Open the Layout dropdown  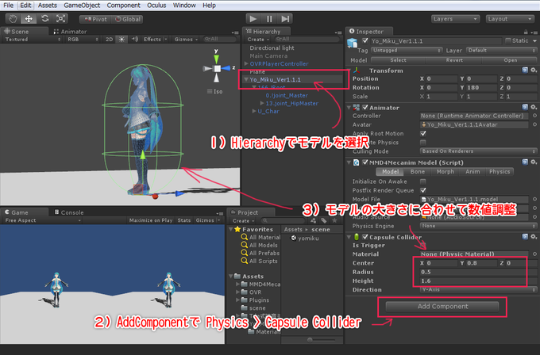pyautogui.click(x=510, y=19)
